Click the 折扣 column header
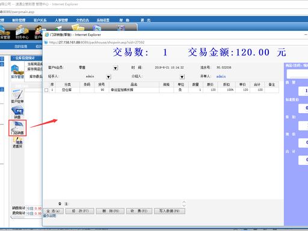308x231 pixels. tap(226, 84)
